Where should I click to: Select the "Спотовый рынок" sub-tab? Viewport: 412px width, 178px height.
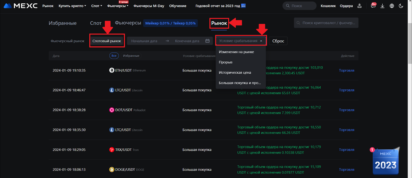click(x=107, y=41)
